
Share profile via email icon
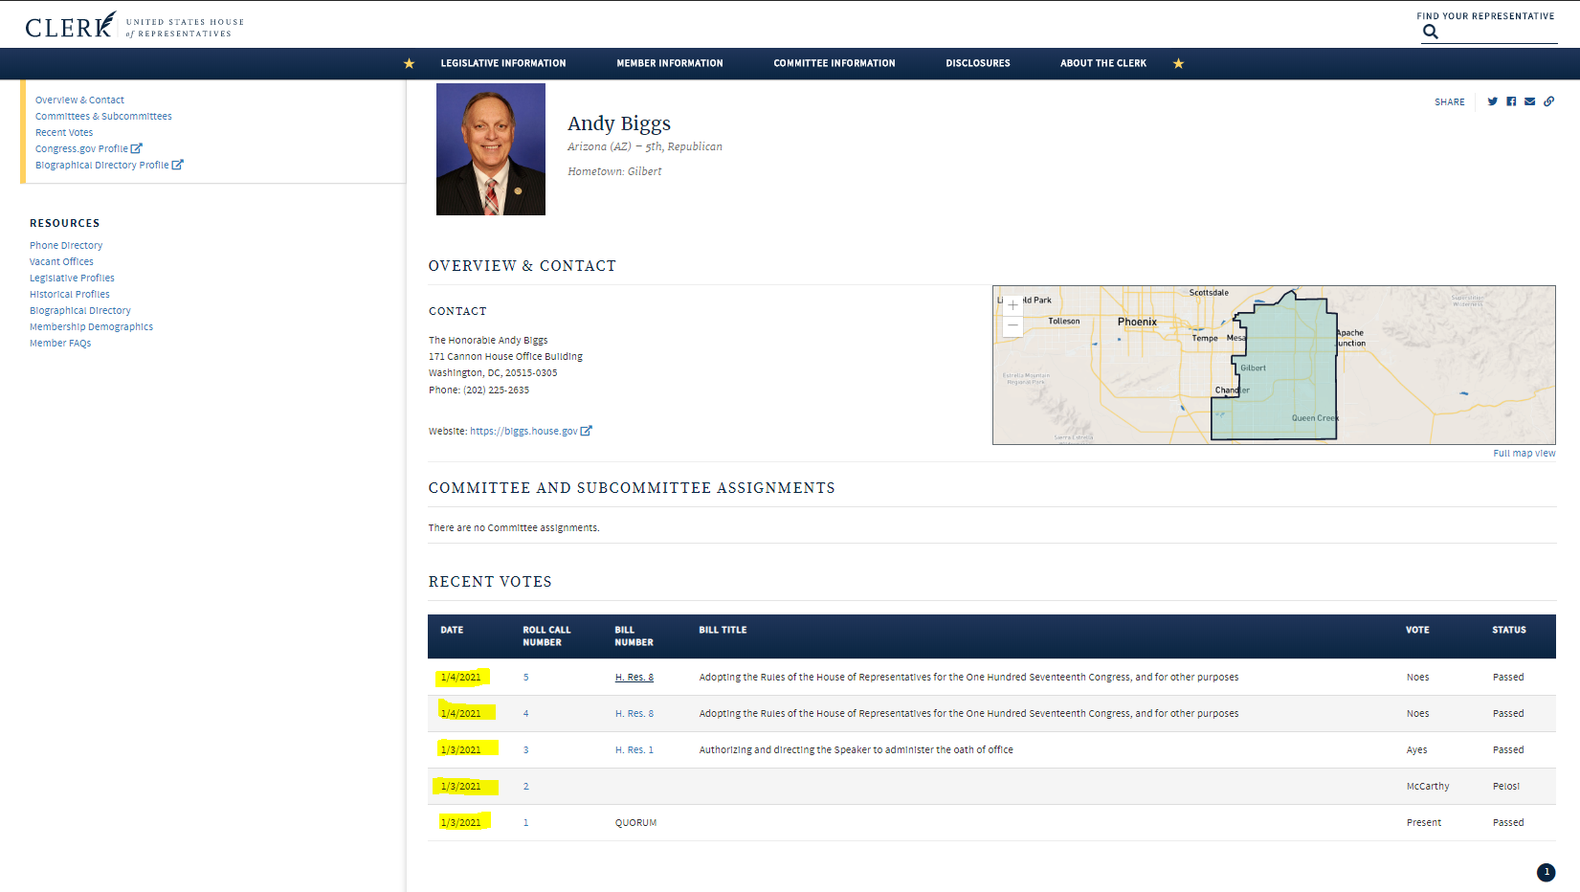click(1530, 101)
